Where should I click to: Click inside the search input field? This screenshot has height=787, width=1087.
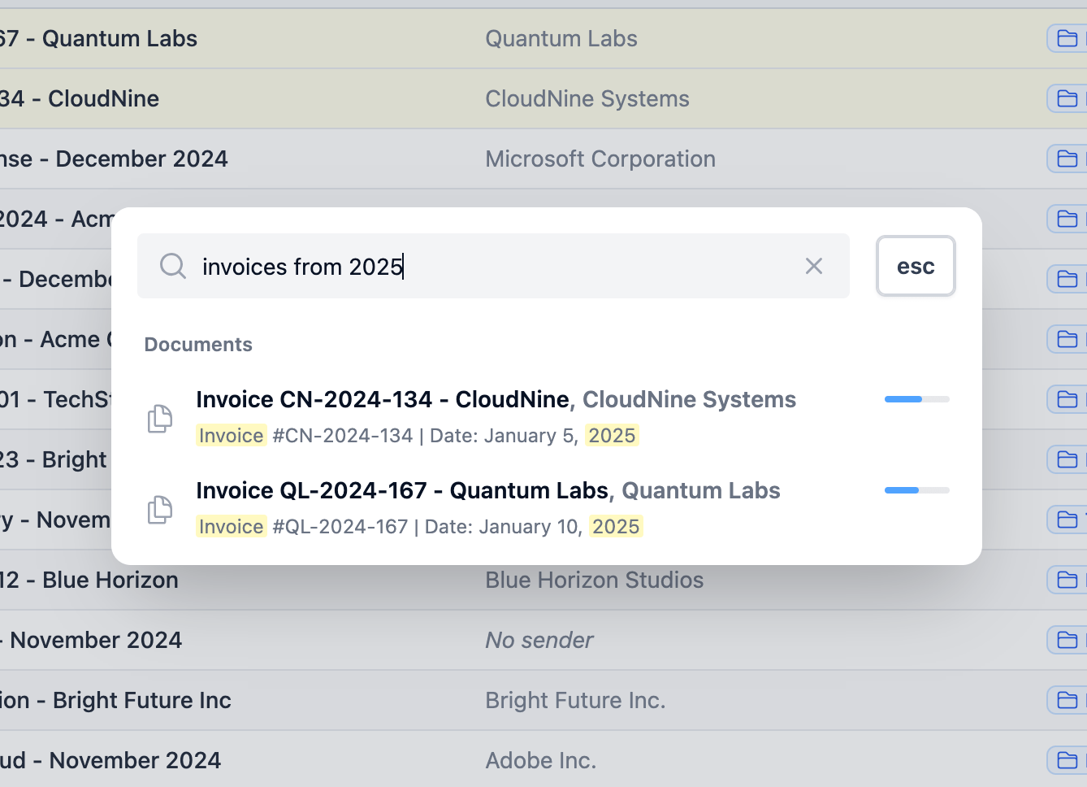click(487, 266)
